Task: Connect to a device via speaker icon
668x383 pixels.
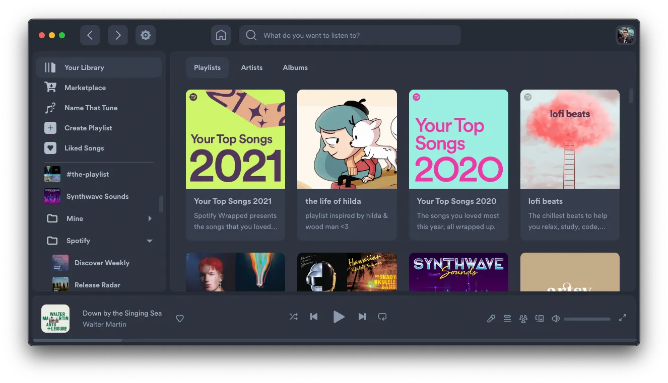Action: tap(540, 318)
